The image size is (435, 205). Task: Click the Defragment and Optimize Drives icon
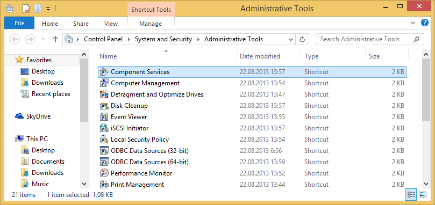104,94
